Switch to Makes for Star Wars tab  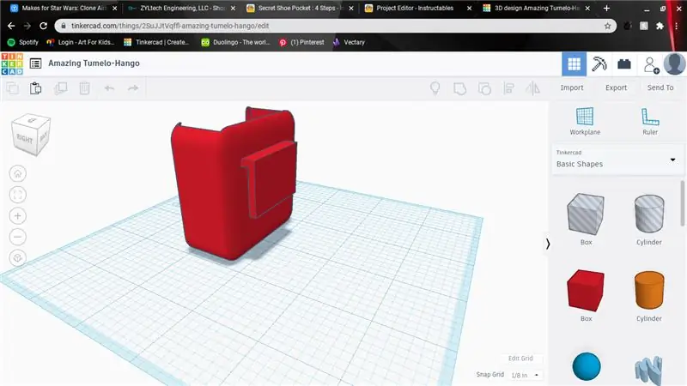pos(64,8)
